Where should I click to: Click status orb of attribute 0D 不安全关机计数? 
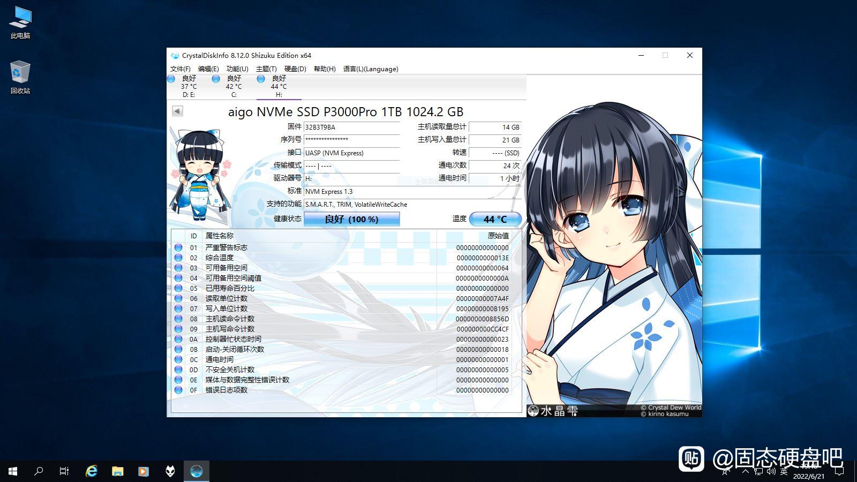pyautogui.click(x=178, y=370)
